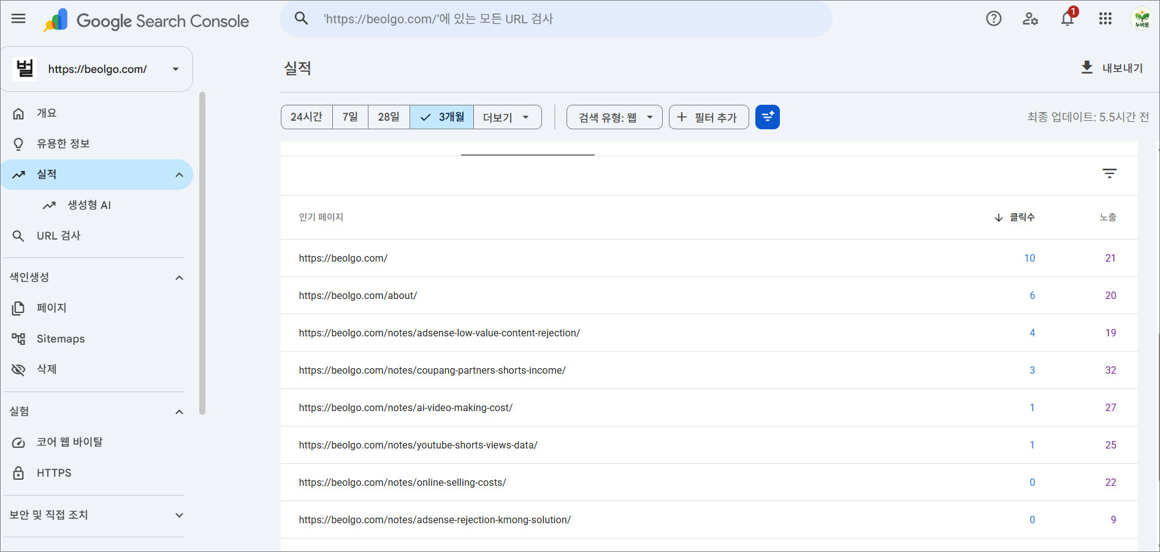Open 생성형 AI performance report
This screenshot has height=552, width=1160.
click(97, 205)
